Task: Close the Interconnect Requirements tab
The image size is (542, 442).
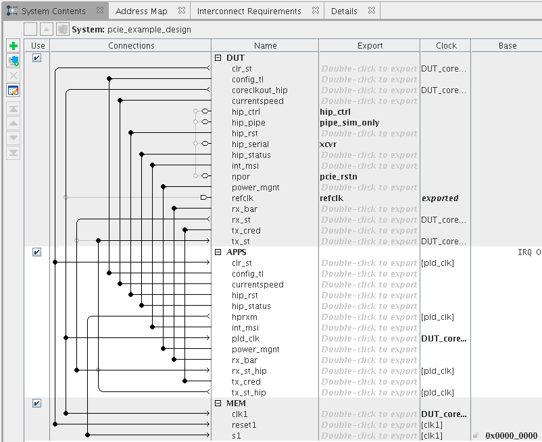Action: point(315,10)
